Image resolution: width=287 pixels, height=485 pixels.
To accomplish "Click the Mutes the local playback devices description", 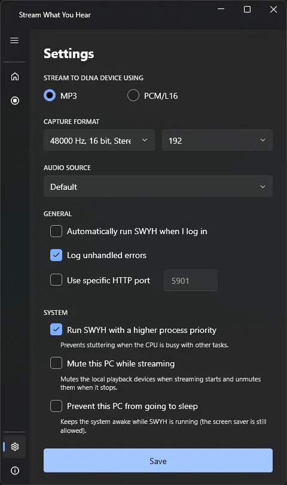I will 160,383.
